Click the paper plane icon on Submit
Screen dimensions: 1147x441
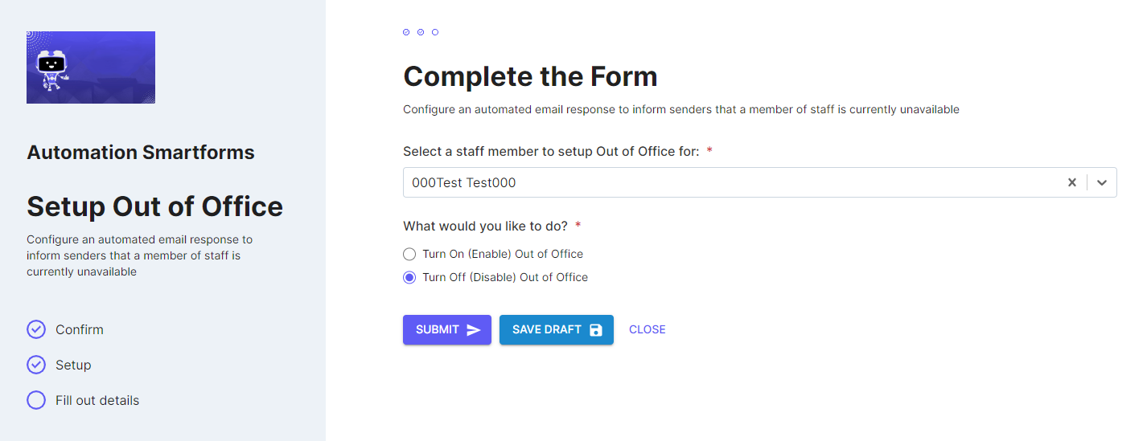473,330
